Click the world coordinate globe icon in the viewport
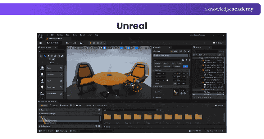Viewport: 264px width, 139px height. click(x=114, y=48)
